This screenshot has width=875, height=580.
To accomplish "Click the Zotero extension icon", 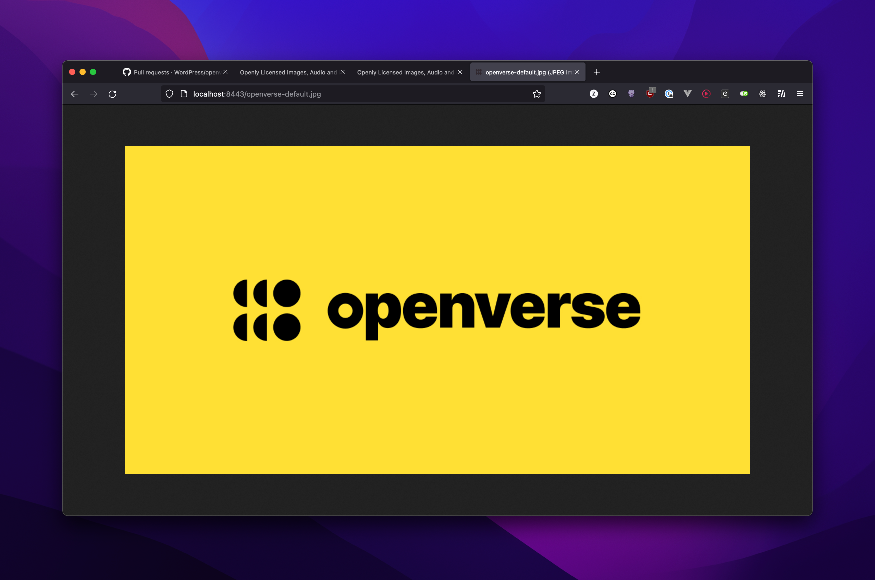I will (594, 94).
